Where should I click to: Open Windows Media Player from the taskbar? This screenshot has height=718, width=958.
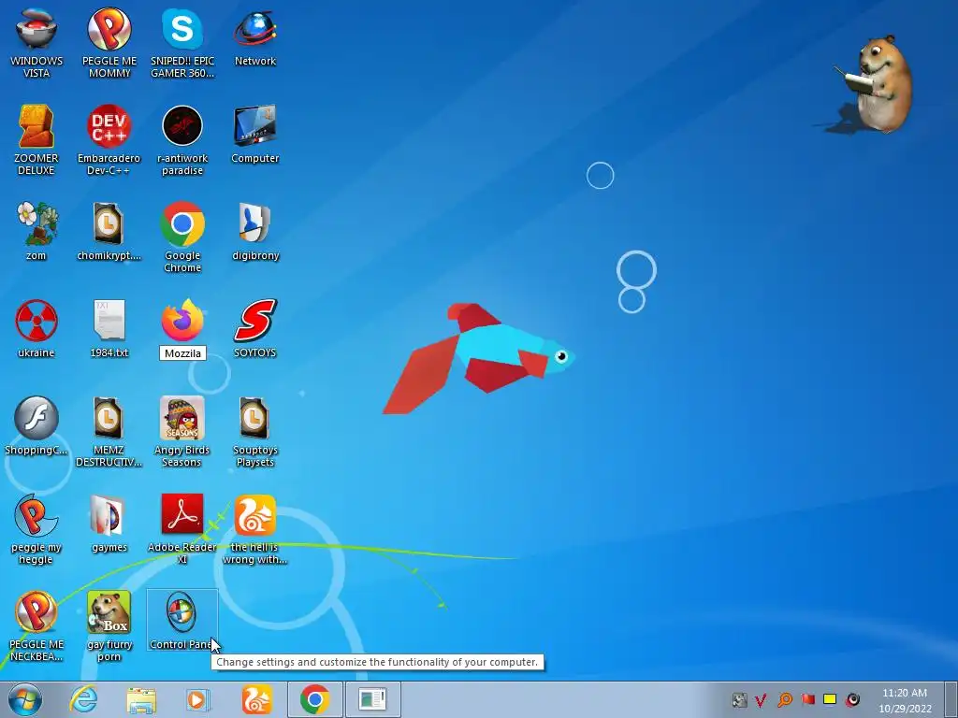tap(198, 699)
